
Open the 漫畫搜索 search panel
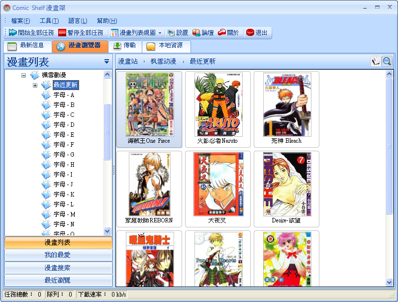pyautogui.click(x=56, y=267)
